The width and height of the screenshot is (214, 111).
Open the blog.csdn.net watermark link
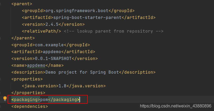point(175,106)
